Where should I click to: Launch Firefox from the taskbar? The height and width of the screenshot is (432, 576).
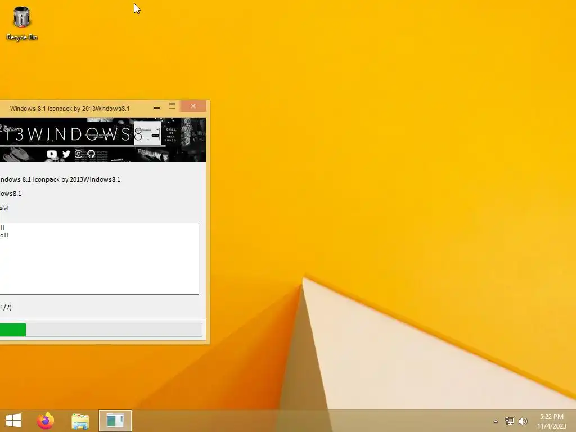pyautogui.click(x=46, y=421)
